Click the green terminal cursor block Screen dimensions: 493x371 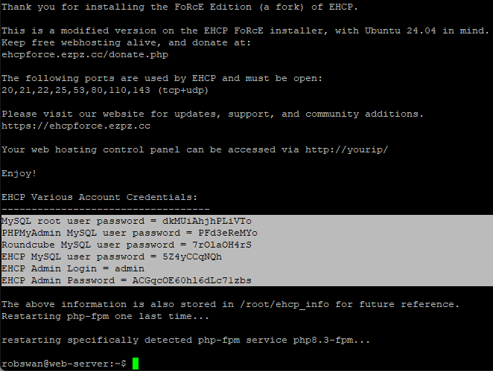(136, 364)
